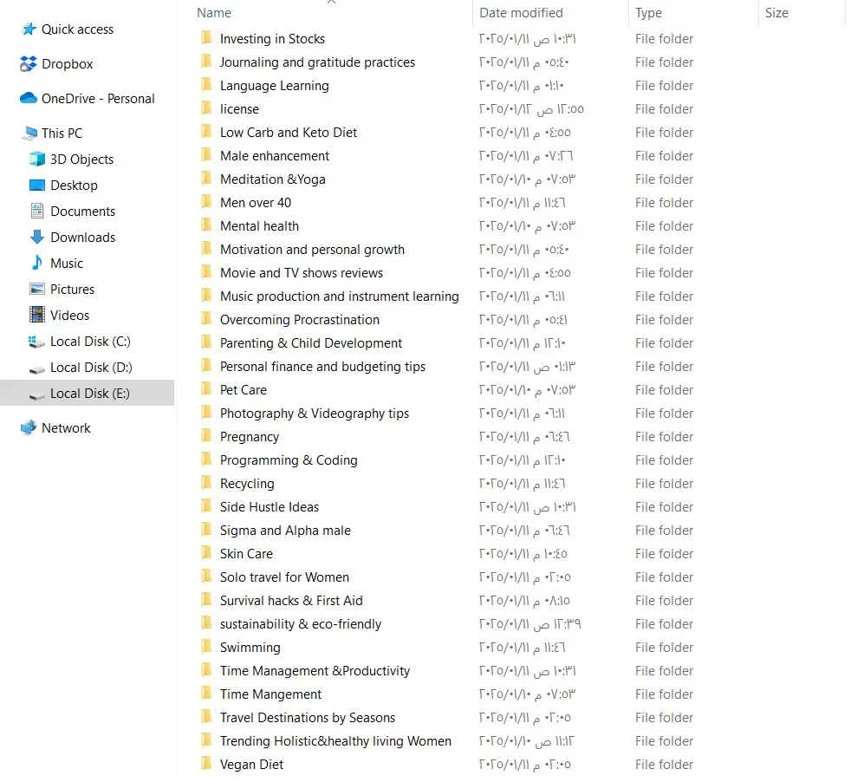851x782 pixels.
Task: Select Time Management &Productivity folder
Action: point(315,671)
